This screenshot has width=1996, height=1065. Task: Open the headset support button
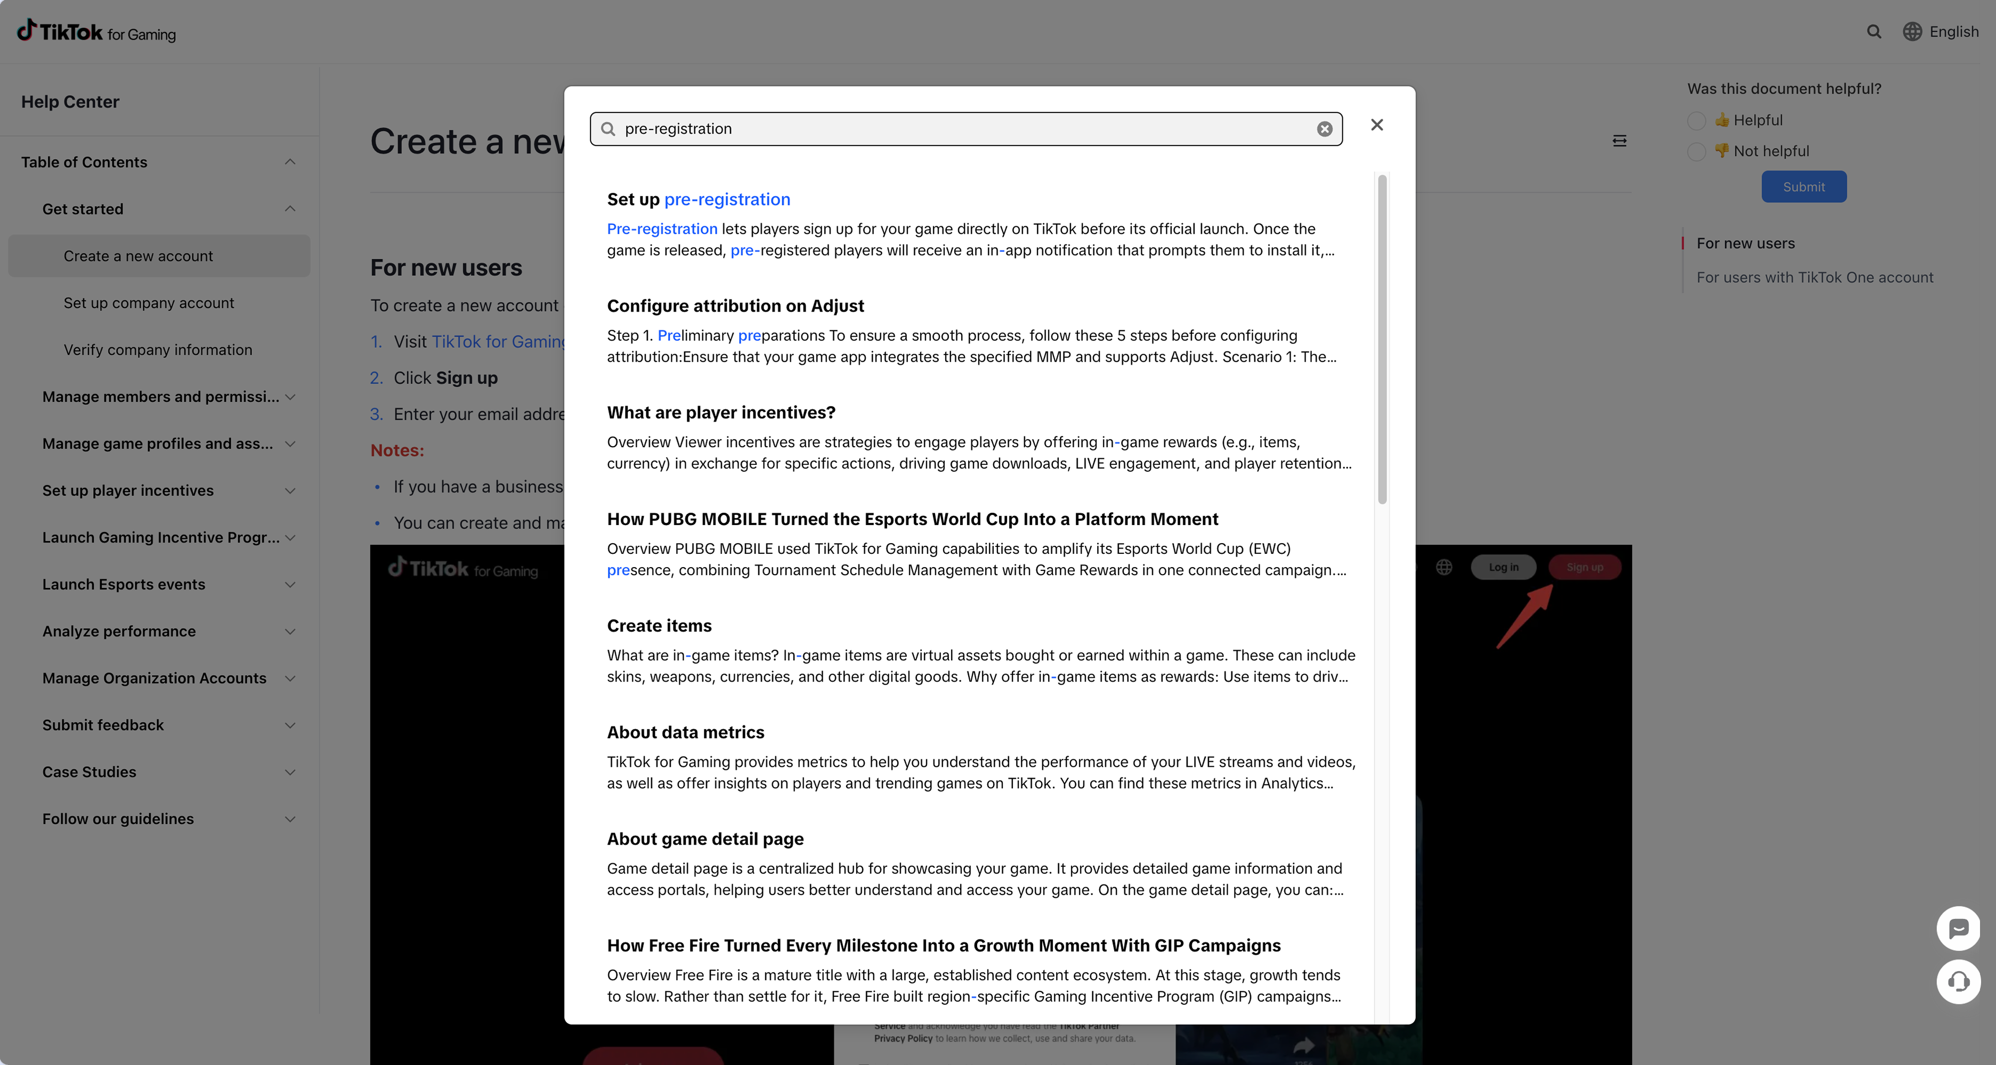click(x=1959, y=981)
